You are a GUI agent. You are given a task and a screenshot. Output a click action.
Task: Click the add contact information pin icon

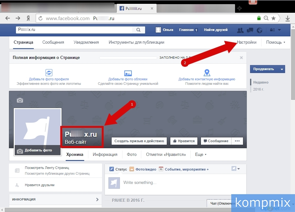coord(207,72)
